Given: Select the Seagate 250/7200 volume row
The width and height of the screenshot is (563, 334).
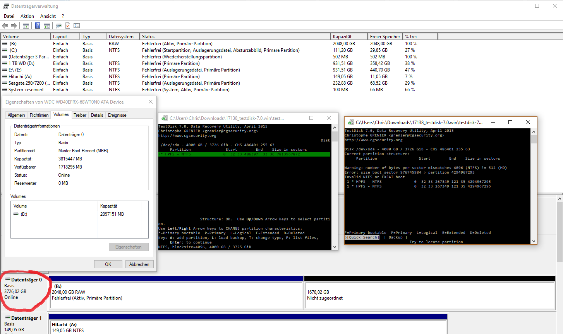Looking at the screenshot, I should tap(219, 83).
